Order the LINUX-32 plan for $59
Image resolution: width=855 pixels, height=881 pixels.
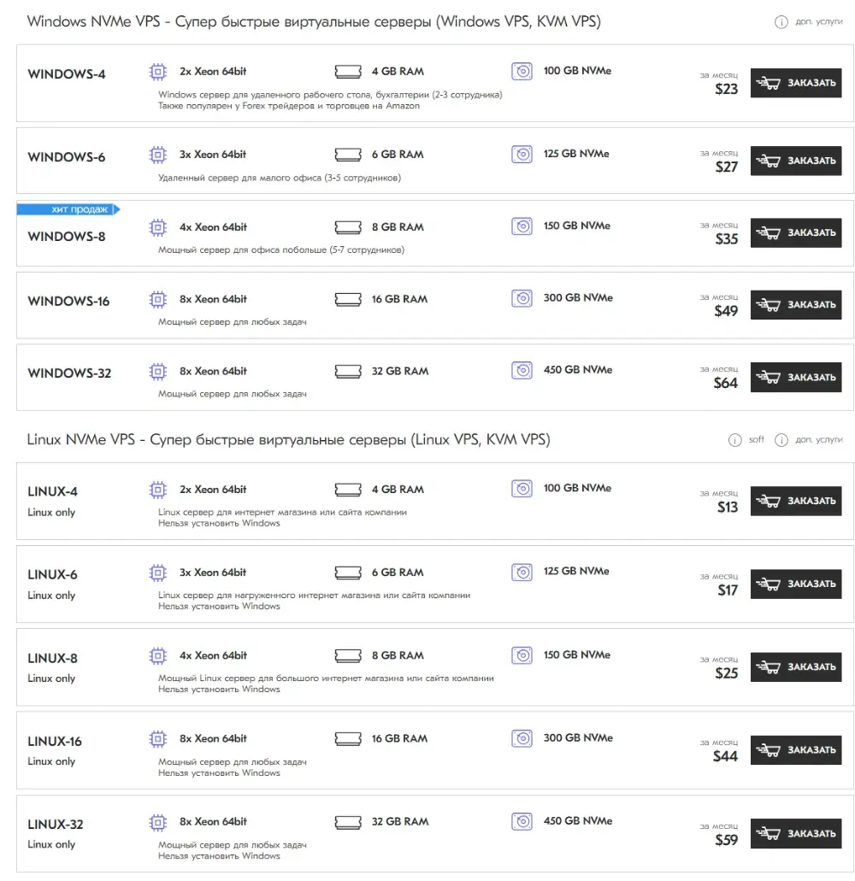point(795,833)
